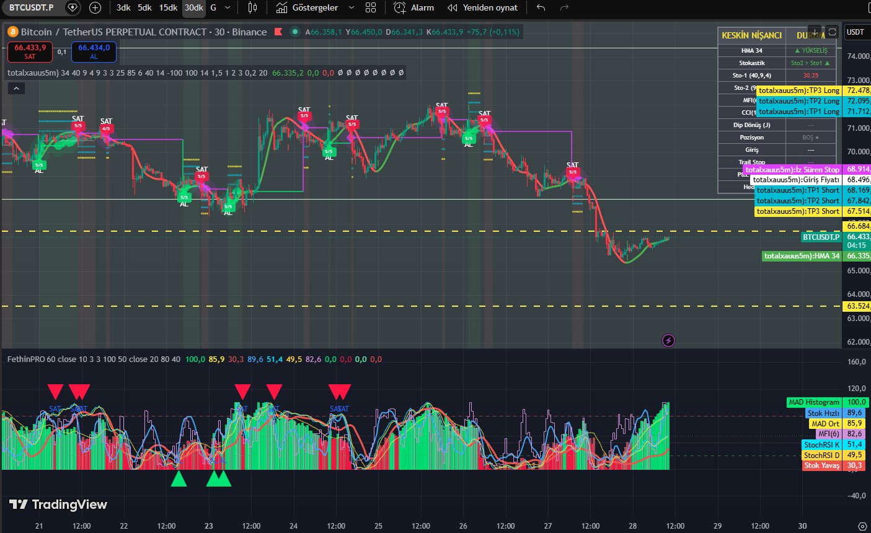
Task: Toggle the fullscreen pane square icon
Action: [x=832, y=32]
